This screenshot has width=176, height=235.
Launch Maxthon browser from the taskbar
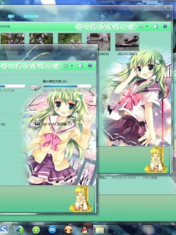tap(52, 230)
